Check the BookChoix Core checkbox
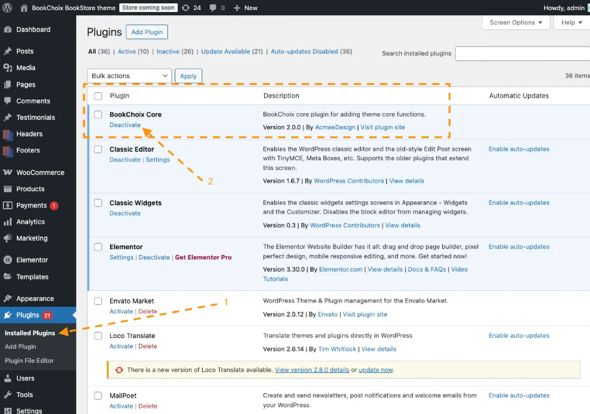 tap(98, 115)
